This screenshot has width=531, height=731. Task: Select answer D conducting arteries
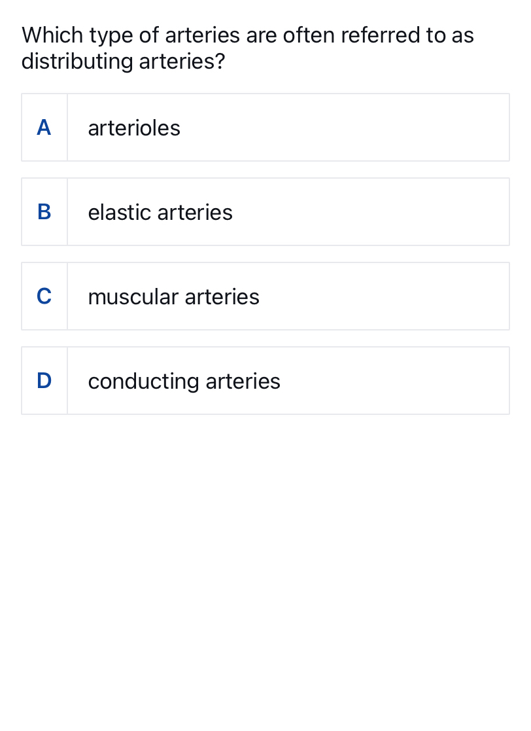coord(265,381)
